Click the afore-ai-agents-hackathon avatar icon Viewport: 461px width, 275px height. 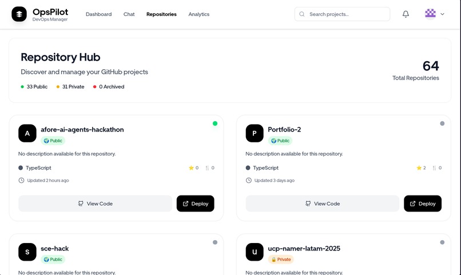(x=27, y=133)
